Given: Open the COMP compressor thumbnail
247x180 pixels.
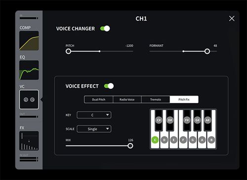Looking at the screenshot, I should [29, 40].
